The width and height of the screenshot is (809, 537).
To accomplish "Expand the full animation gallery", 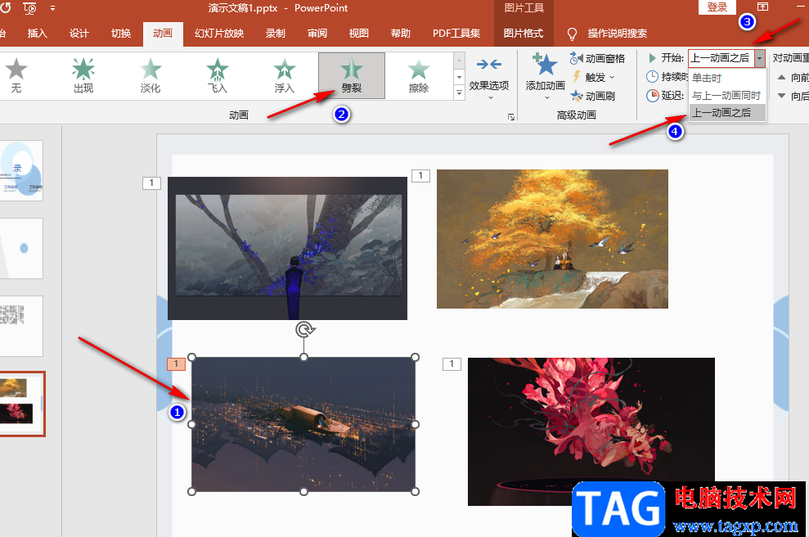I will point(459,93).
